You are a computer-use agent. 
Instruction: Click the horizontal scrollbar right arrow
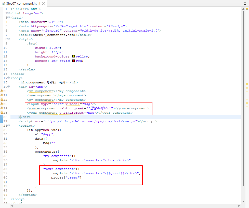(239, 206)
